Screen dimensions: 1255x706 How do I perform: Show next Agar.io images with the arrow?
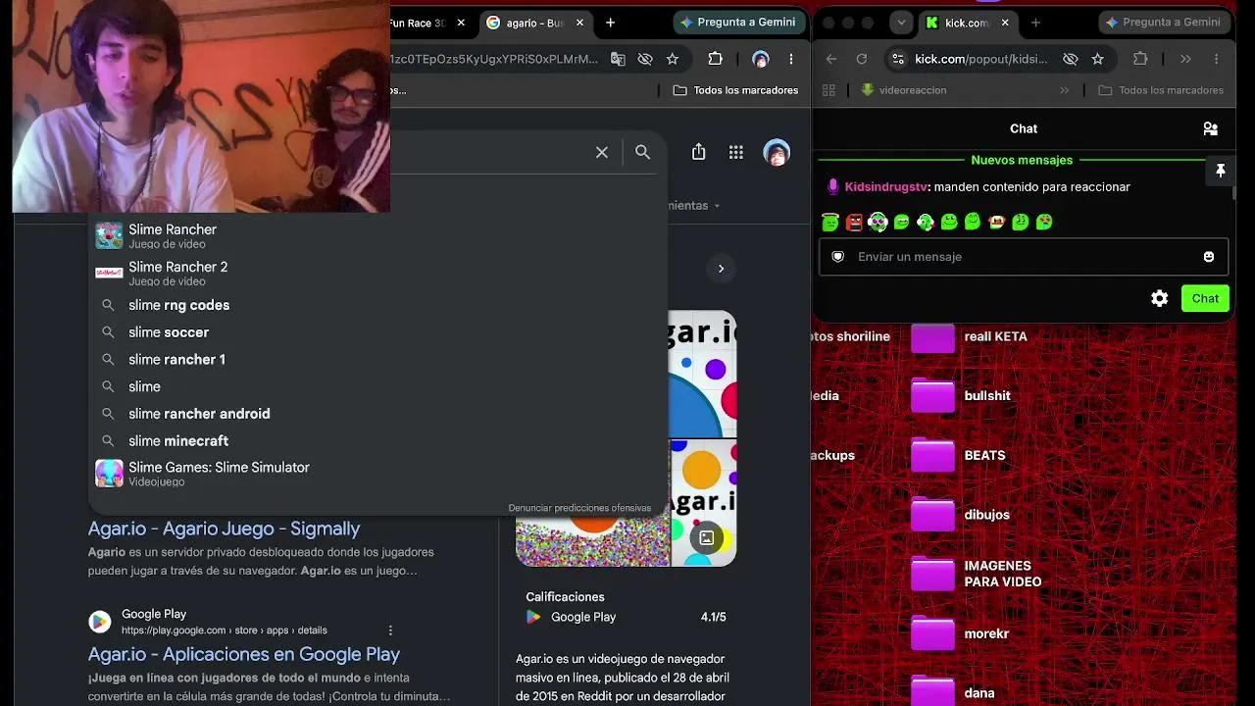721,269
